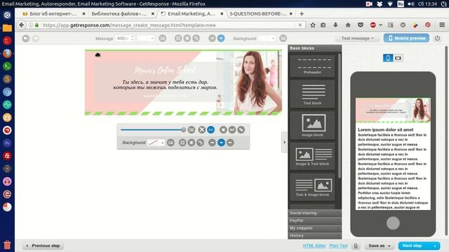Open the Files folder in Ubuntu dock
Image resolution: width=449 pixels, height=252 pixels.
click(7, 28)
